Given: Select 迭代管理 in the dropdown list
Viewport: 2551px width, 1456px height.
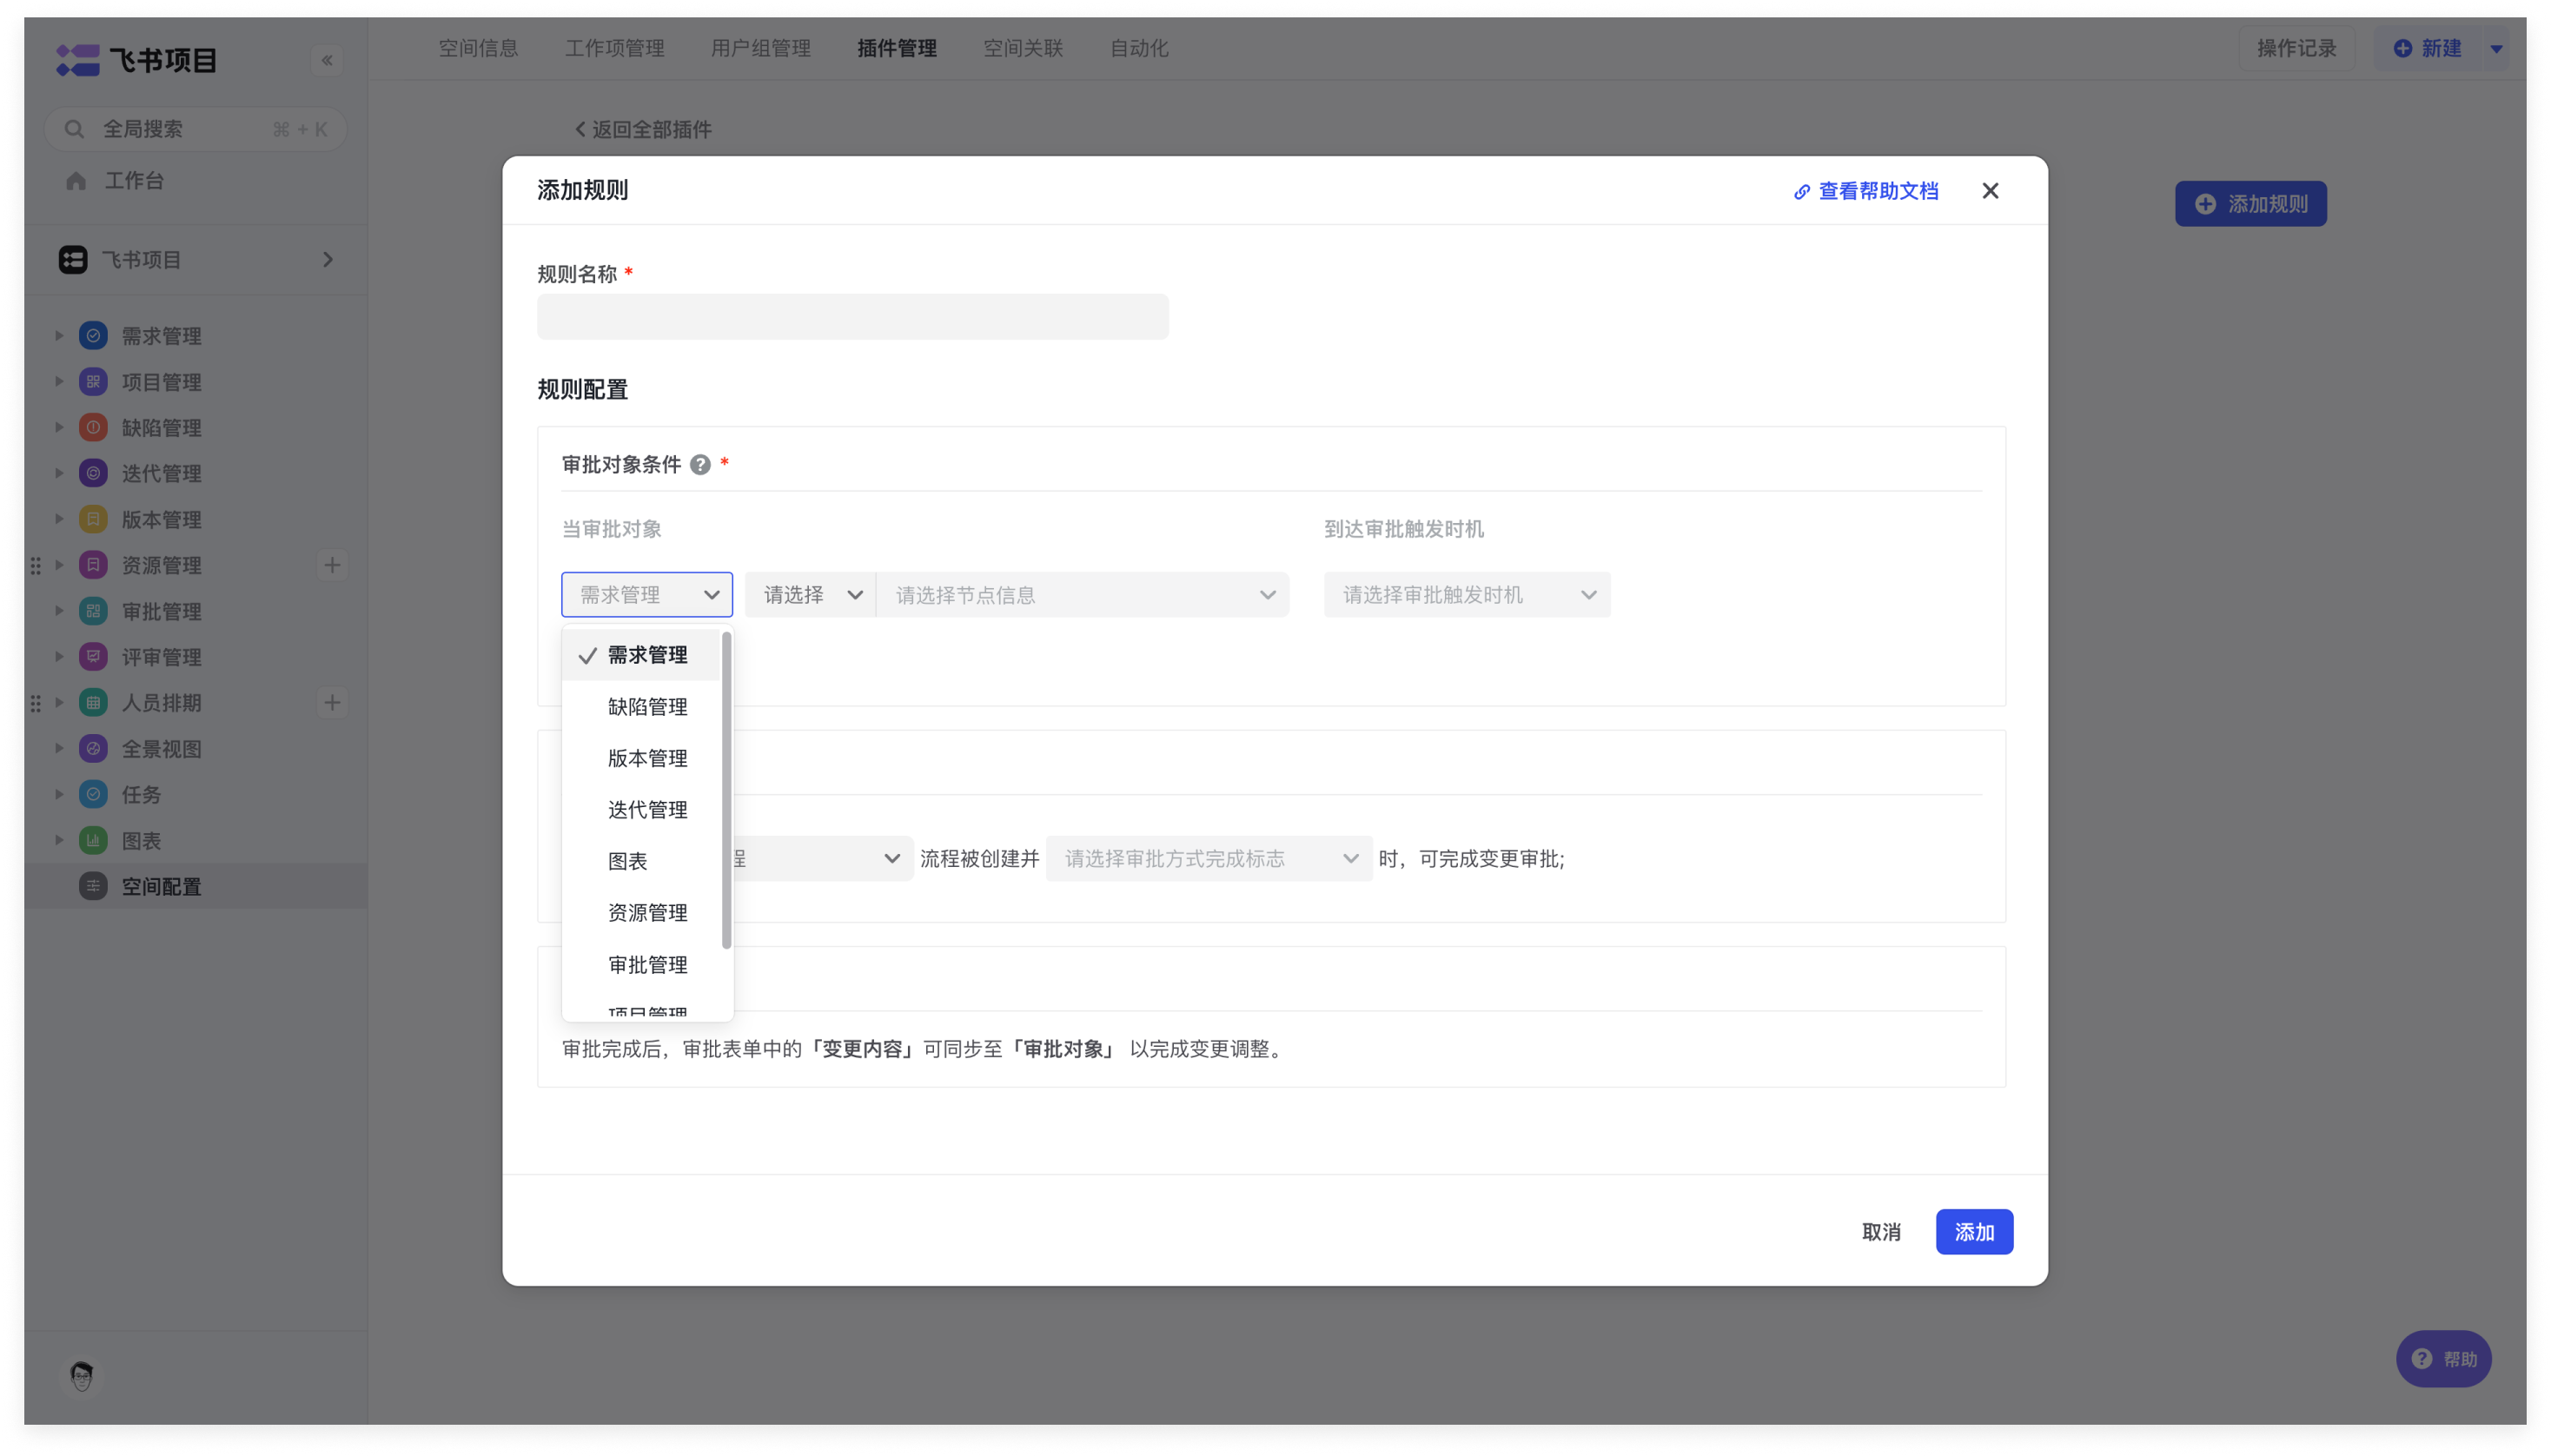Looking at the screenshot, I should tap(641, 810).
